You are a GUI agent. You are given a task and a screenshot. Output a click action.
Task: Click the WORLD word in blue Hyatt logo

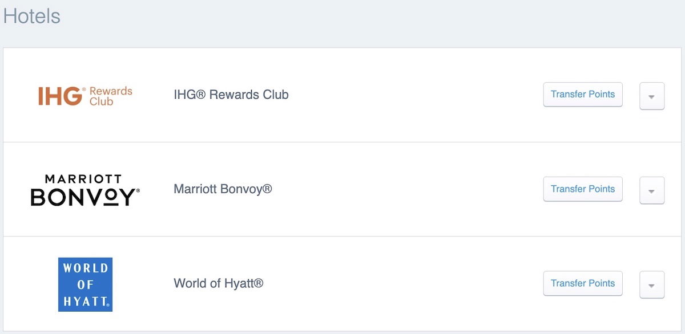click(85, 268)
